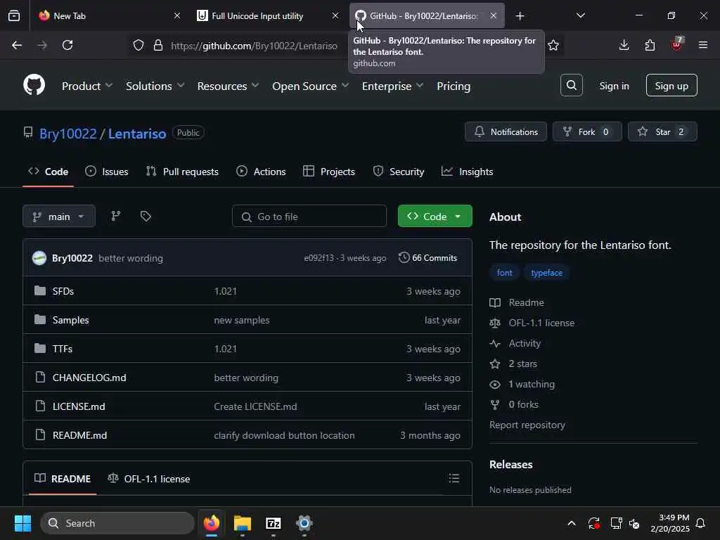
Task: Expand the Enterprise menu
Action: [392, 86]
